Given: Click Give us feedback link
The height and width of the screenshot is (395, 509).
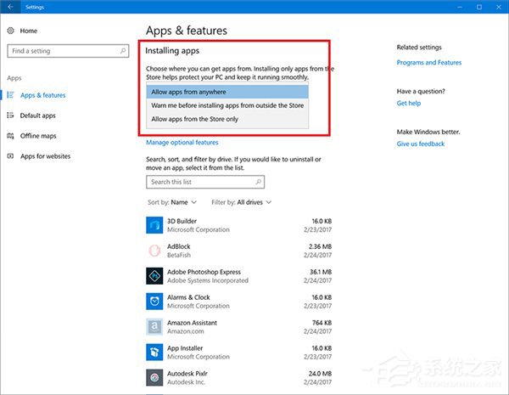Looking at the screenshot, I should (x=421, y=144).
